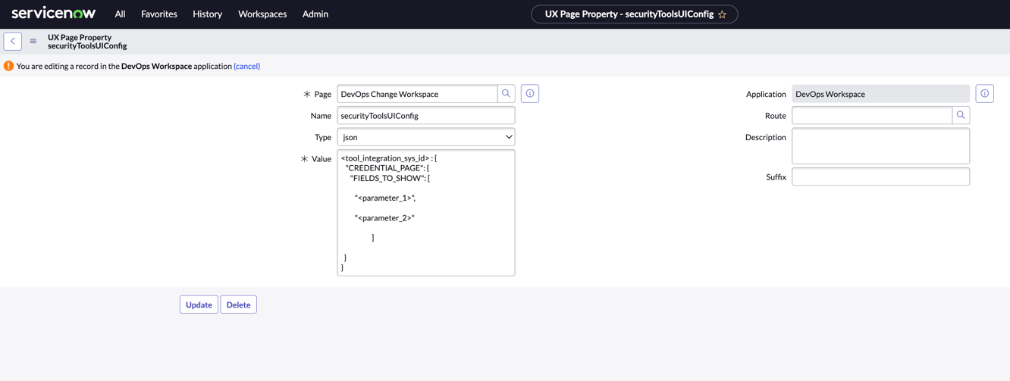
Task: Open the History menu
Action: 208,14
